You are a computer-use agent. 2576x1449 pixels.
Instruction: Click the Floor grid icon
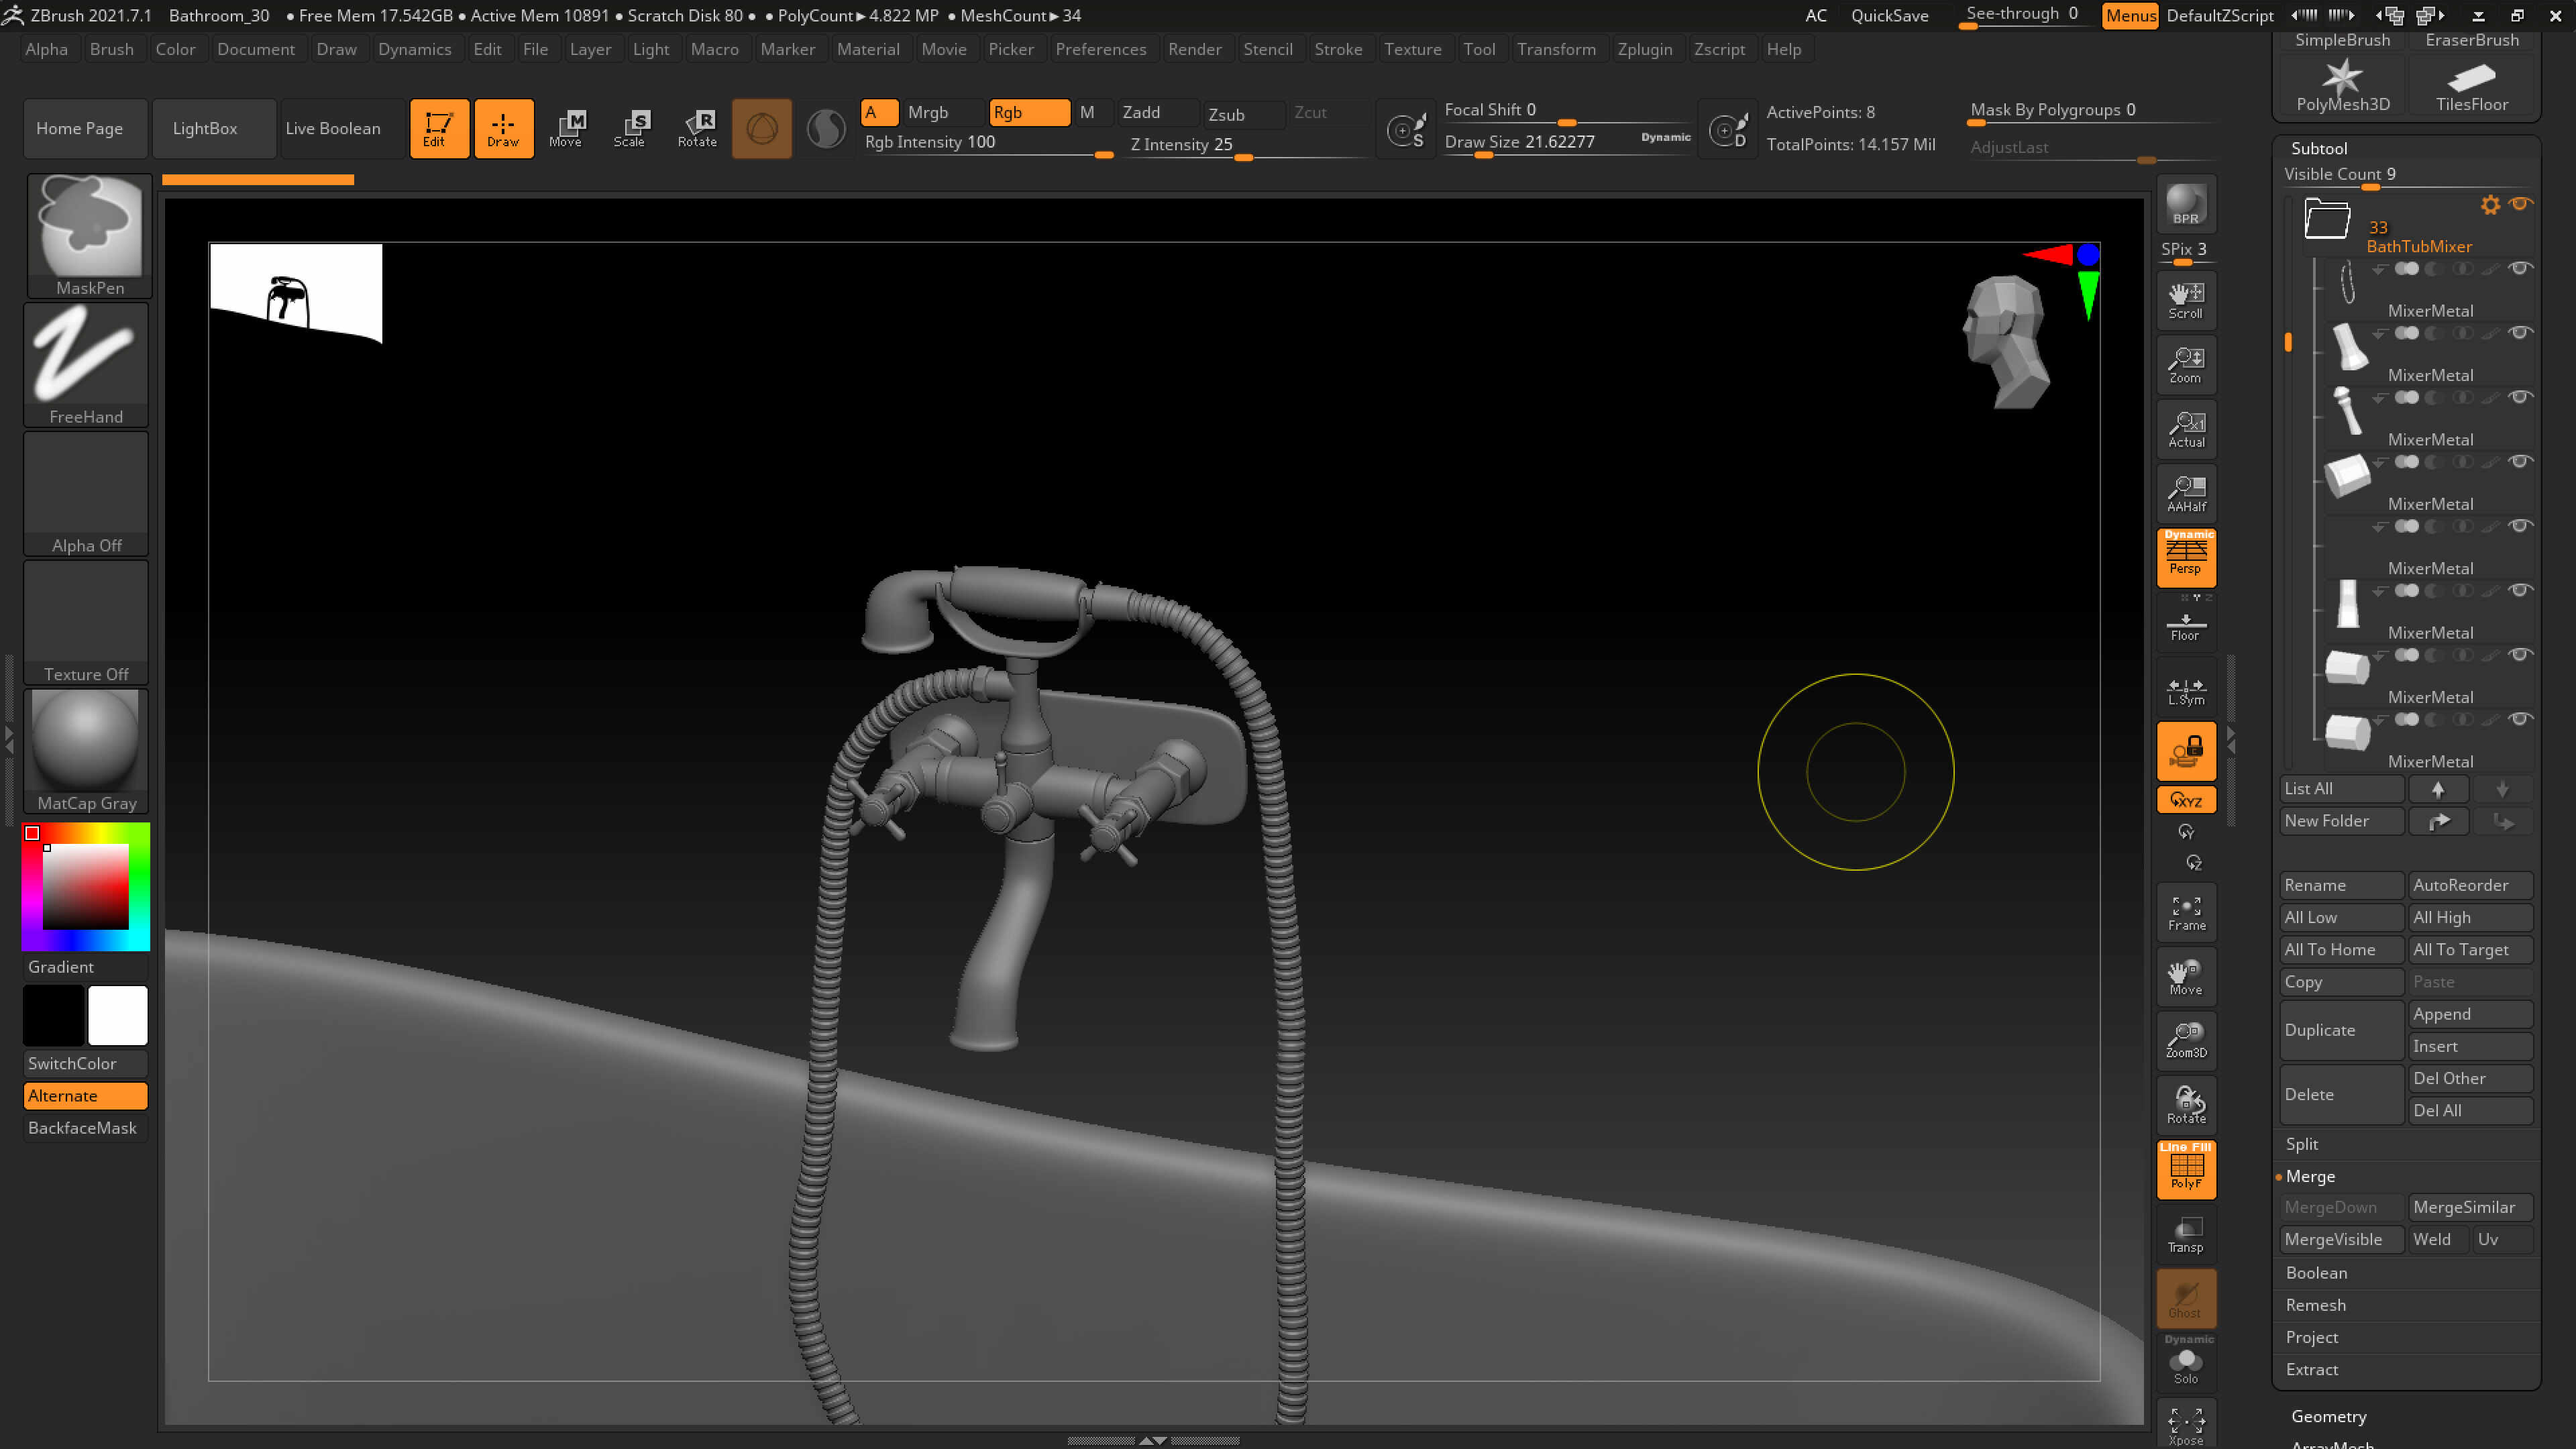tap(2186, 626)
